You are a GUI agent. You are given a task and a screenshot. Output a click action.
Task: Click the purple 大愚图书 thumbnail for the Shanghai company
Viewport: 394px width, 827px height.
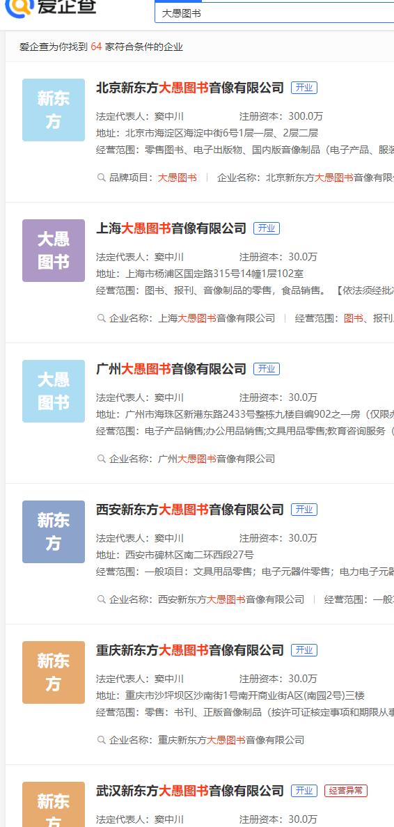[x=54, y=251]
